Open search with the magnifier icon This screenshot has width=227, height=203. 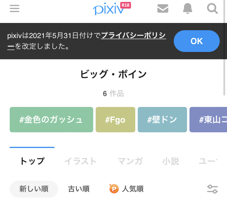pyautogui.click(x=212, y=8)
